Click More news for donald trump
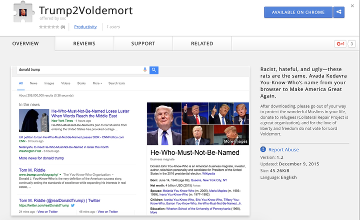This screenshot has width=360, height=220. 41,158
